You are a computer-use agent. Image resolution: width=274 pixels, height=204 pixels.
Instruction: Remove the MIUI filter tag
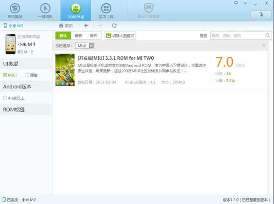pyautogui.click(x=91, y=46)
